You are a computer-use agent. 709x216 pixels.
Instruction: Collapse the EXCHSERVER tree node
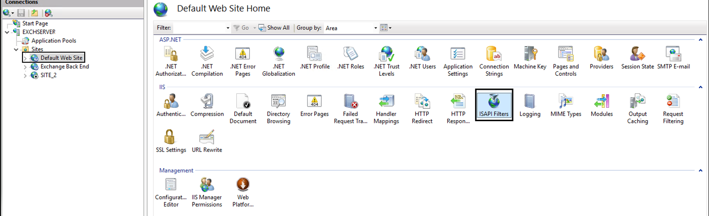coord(7,32)
